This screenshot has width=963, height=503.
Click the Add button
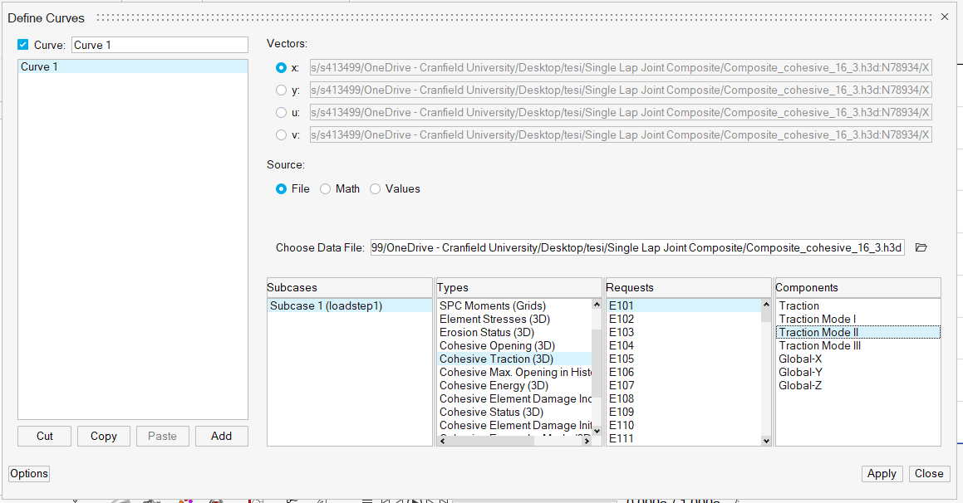(222, 436)
